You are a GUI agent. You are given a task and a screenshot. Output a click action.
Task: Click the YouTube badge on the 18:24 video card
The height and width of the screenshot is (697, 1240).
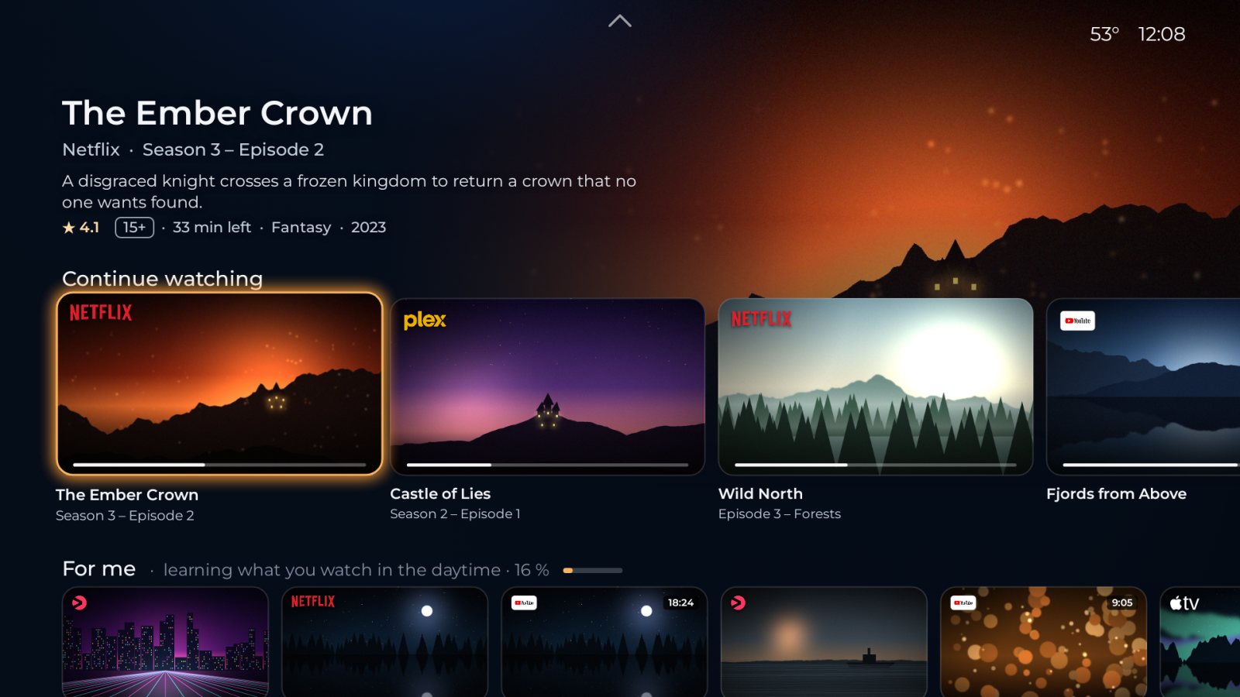pyautogui.click(x=524, y=603)
